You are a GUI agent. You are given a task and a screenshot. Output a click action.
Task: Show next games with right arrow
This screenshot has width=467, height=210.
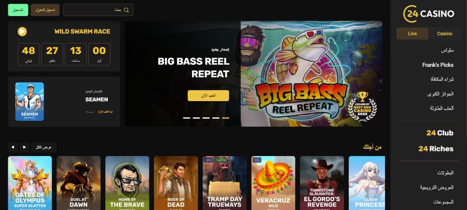24,147
